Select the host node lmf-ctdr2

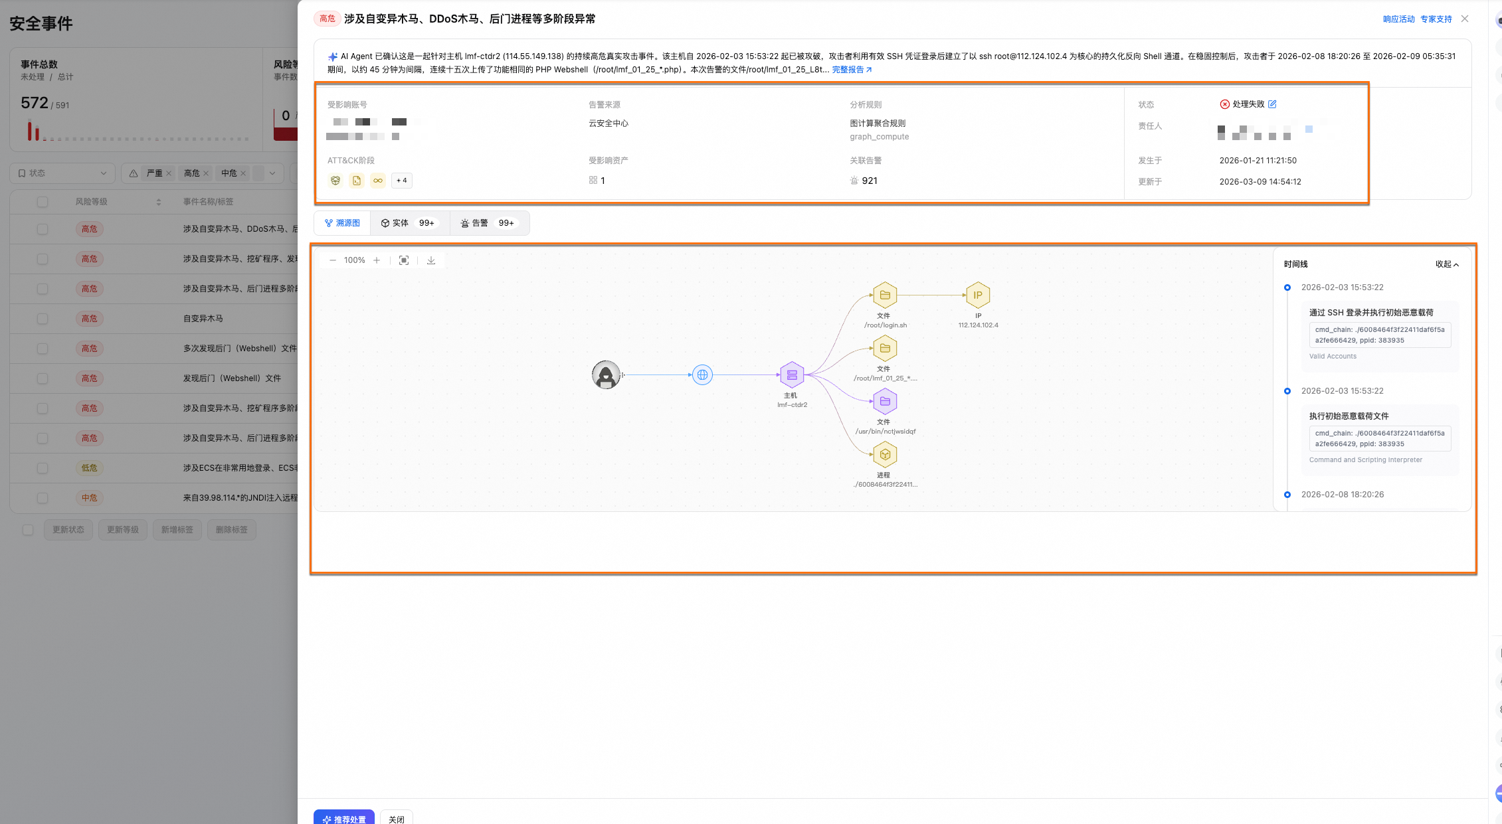coord(792,375)
